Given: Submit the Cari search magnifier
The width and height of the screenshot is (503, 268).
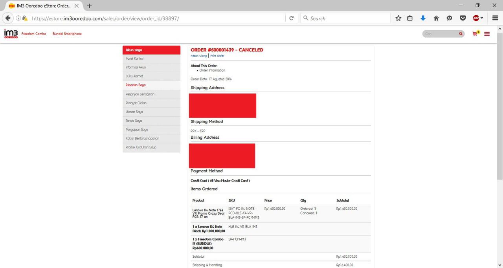Looking at the screenshot, I should click(461, 34).
